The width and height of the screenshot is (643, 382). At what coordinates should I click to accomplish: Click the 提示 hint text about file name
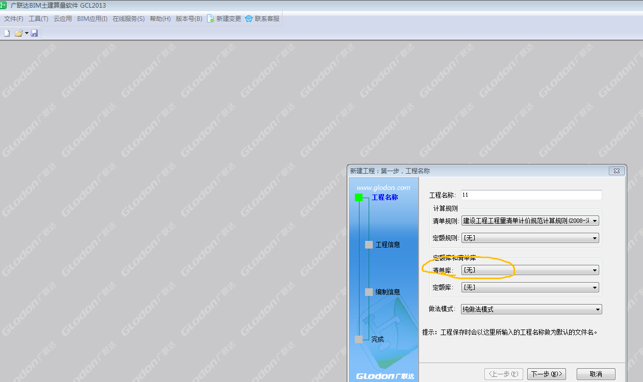click(509, 332)
